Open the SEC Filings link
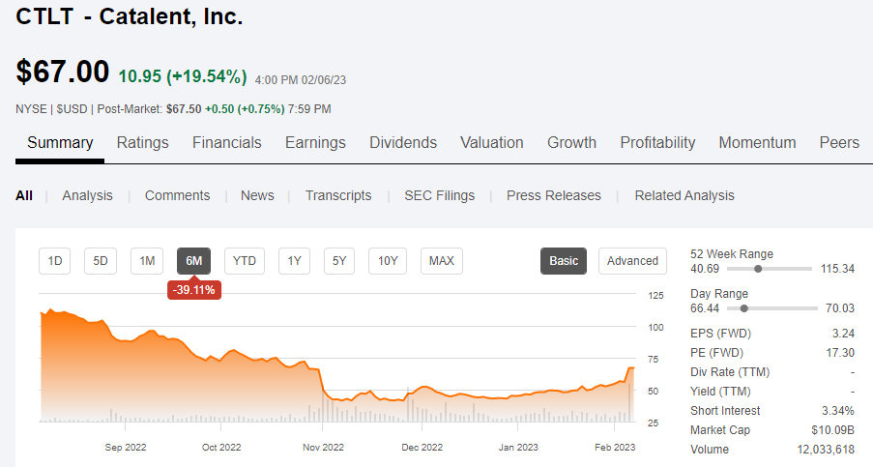The image size is (873, 467). 439,195
